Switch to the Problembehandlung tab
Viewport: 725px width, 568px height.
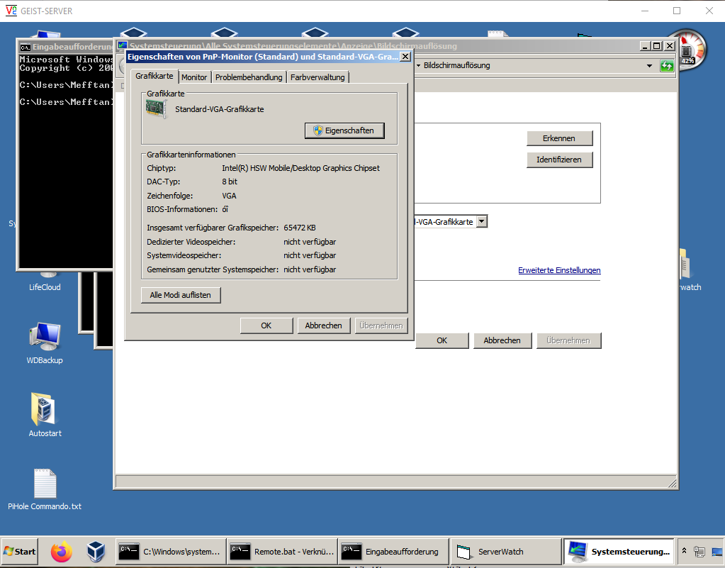tap(249, 77)
